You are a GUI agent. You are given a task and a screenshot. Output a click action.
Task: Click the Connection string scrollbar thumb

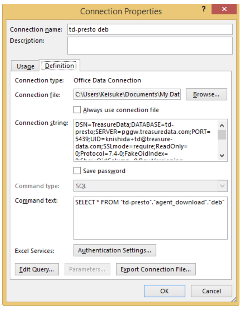pos(222,134)
